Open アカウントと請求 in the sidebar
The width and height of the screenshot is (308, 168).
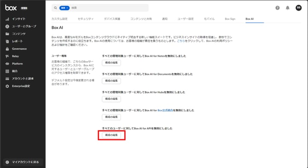[x=23, y=79]
